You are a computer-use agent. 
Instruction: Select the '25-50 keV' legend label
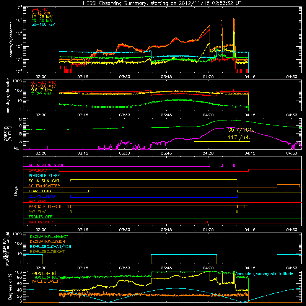[x=42, y=21]
